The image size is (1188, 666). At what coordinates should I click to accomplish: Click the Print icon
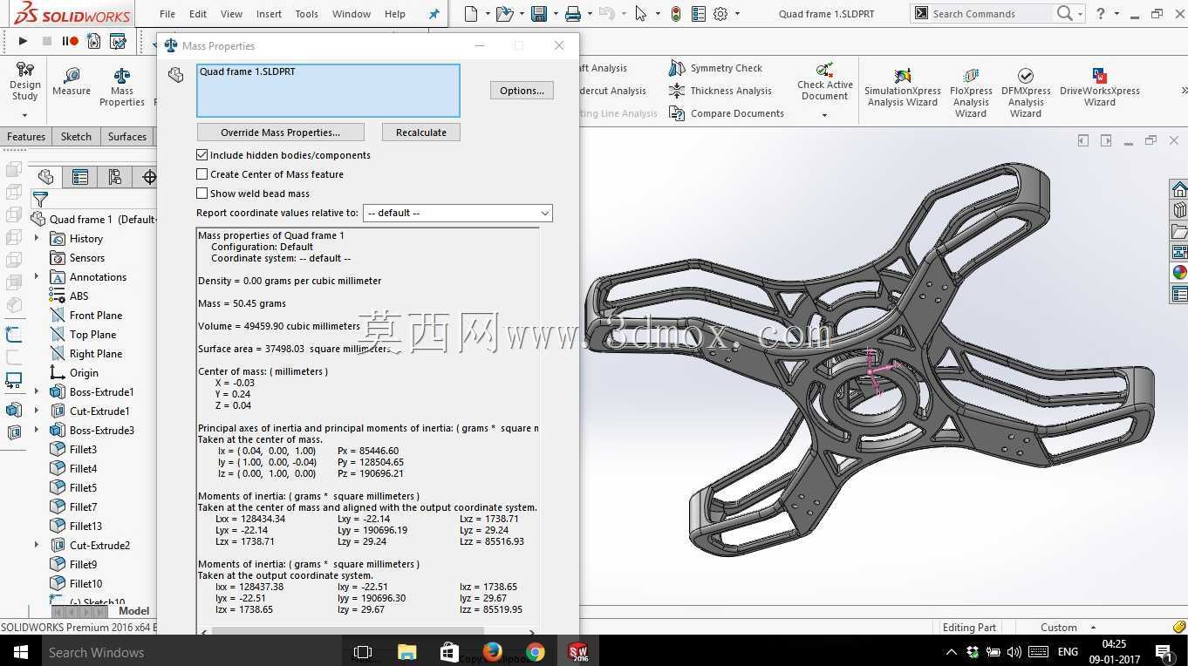(572, 14)
